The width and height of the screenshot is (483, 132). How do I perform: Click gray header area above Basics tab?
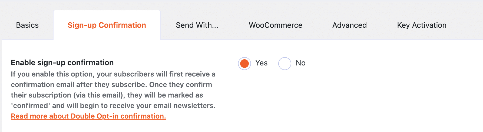point(27,5)
